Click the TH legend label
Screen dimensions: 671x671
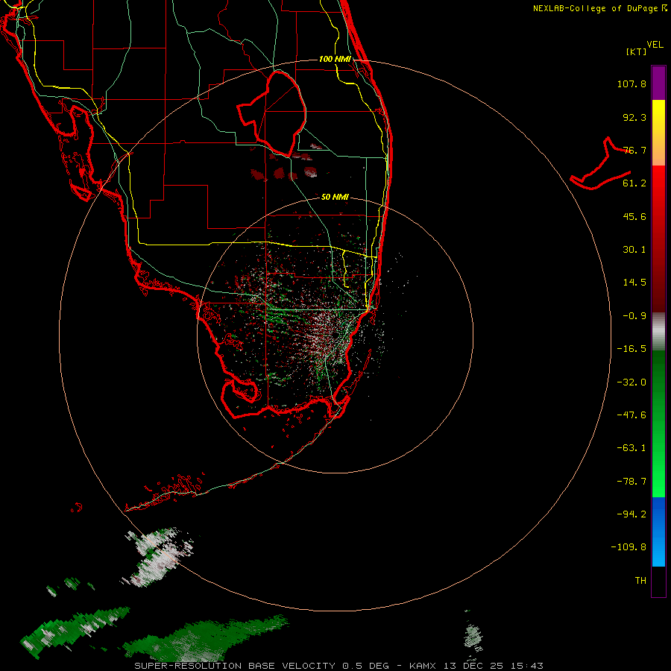click(x=640, y=581)
